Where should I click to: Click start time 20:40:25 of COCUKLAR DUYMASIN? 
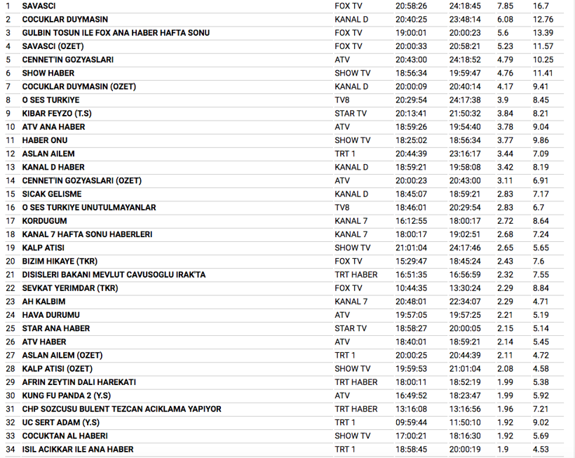(x=410, y=20)
